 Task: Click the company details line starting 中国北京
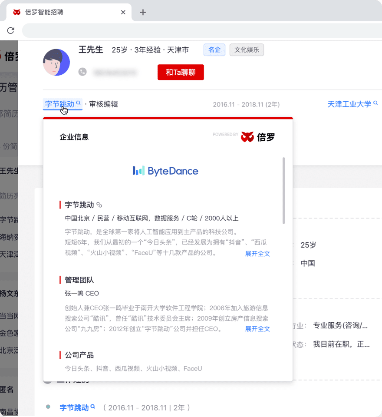(151, 218)
